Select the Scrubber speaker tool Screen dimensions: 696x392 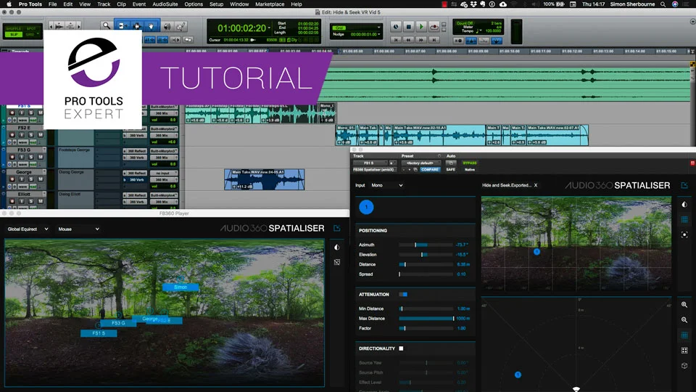(167, 27)
